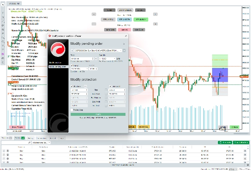Adjust the order Price stepper arrows
This screenshot has width=251, height=171.
tap(92, 59)
